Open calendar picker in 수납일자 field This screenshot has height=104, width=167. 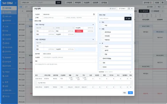tap(94, 14)
